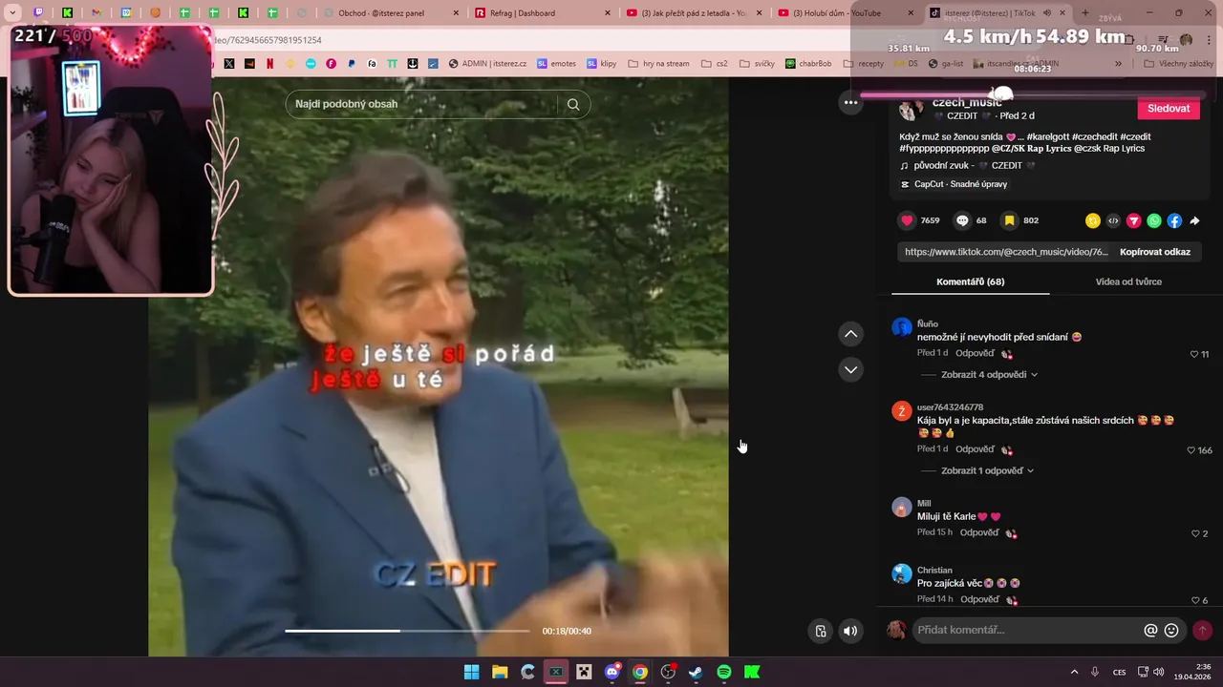Open the klipy bookmark
Screen dimensions: 1223x687
601,64
